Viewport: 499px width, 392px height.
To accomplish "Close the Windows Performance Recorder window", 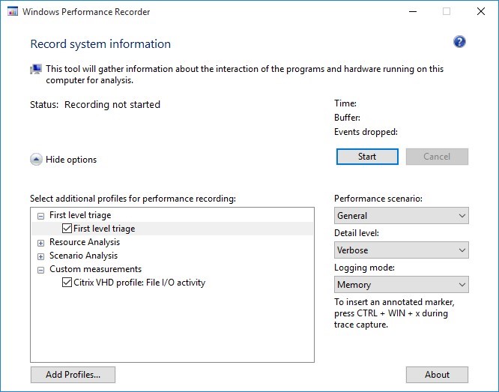I will tap(481, 11).
